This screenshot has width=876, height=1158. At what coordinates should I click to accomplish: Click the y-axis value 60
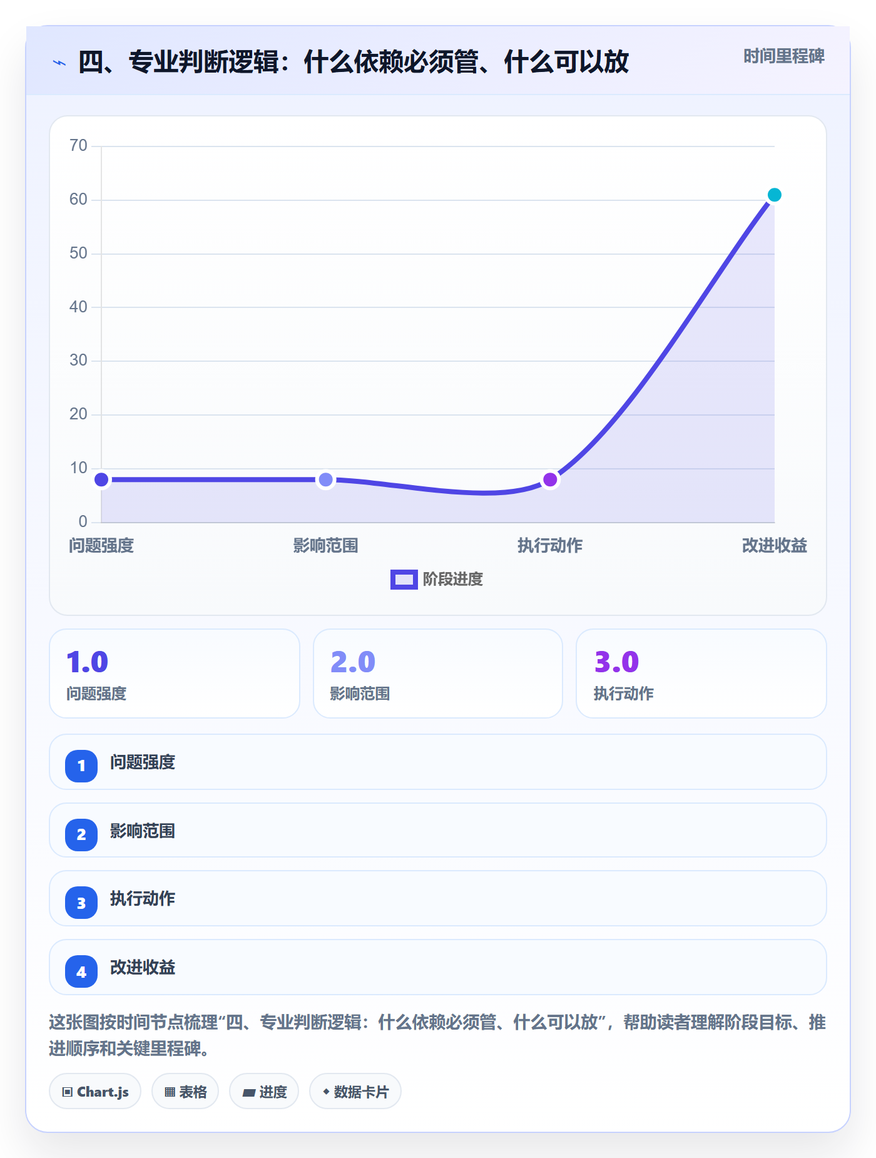click(x=78, y=200)
